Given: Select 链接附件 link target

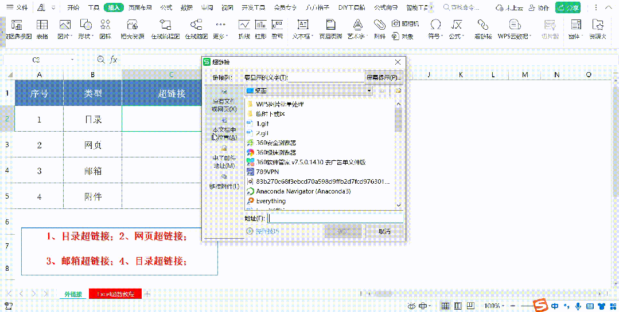Looking at the screenshot, I should tap(224, 182).
